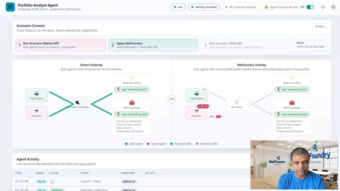This screenshot has width=340, height=191.
Task: Click the live status pill
Action: coord(178,7)
